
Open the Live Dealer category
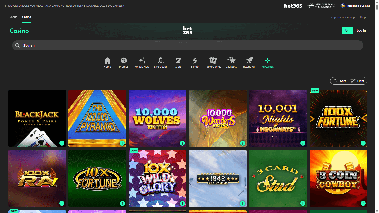161,61
